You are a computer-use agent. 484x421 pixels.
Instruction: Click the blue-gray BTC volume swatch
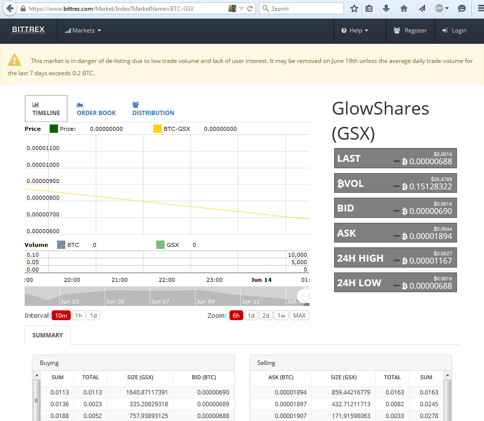point(61,244)
